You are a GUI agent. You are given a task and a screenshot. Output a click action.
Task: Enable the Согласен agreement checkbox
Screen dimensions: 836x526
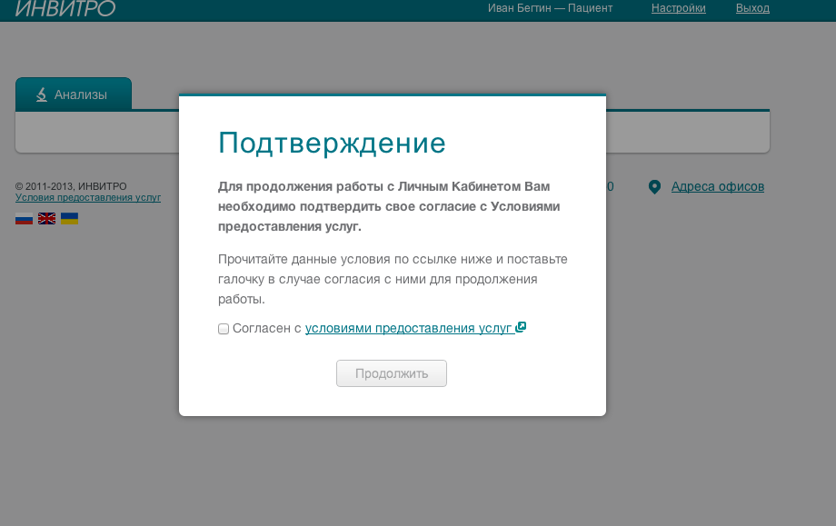tap(223, 328)
